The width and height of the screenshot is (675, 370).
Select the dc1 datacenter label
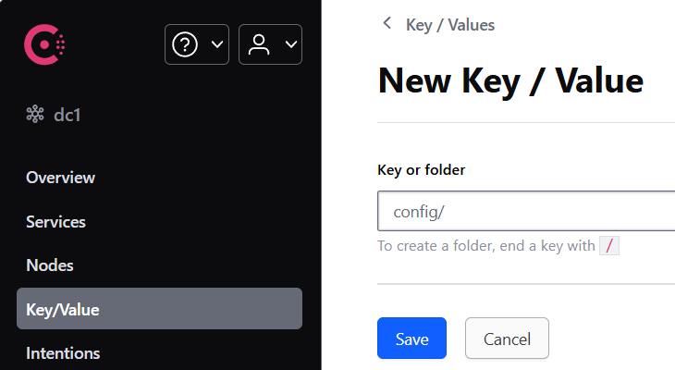click(67, 115)
